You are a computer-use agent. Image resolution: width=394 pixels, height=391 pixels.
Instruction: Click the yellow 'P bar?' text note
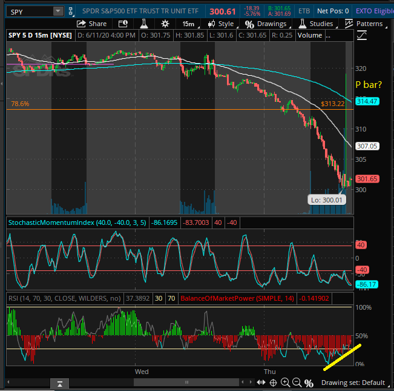click(369, 85)
